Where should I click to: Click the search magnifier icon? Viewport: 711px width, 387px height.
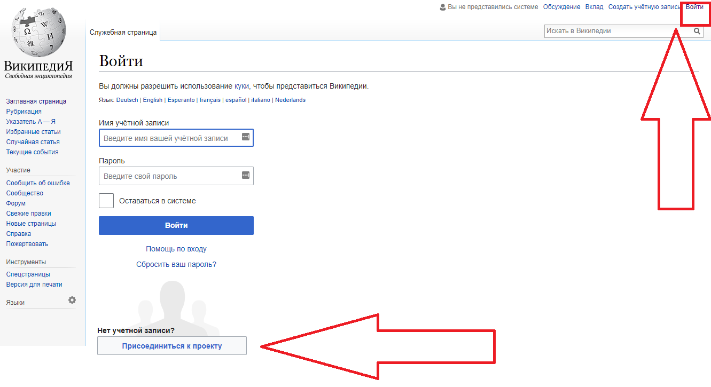pos(697,31)
